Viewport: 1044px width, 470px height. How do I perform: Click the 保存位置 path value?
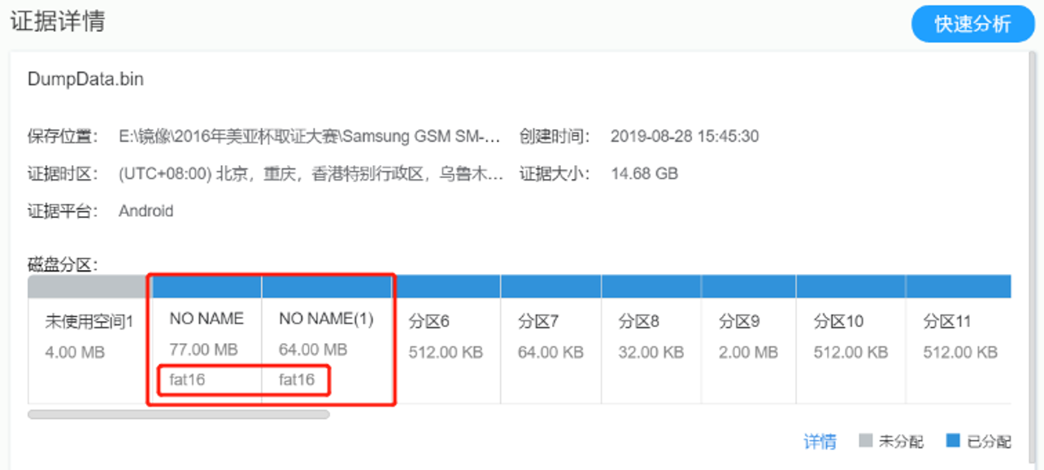(310, 136)
